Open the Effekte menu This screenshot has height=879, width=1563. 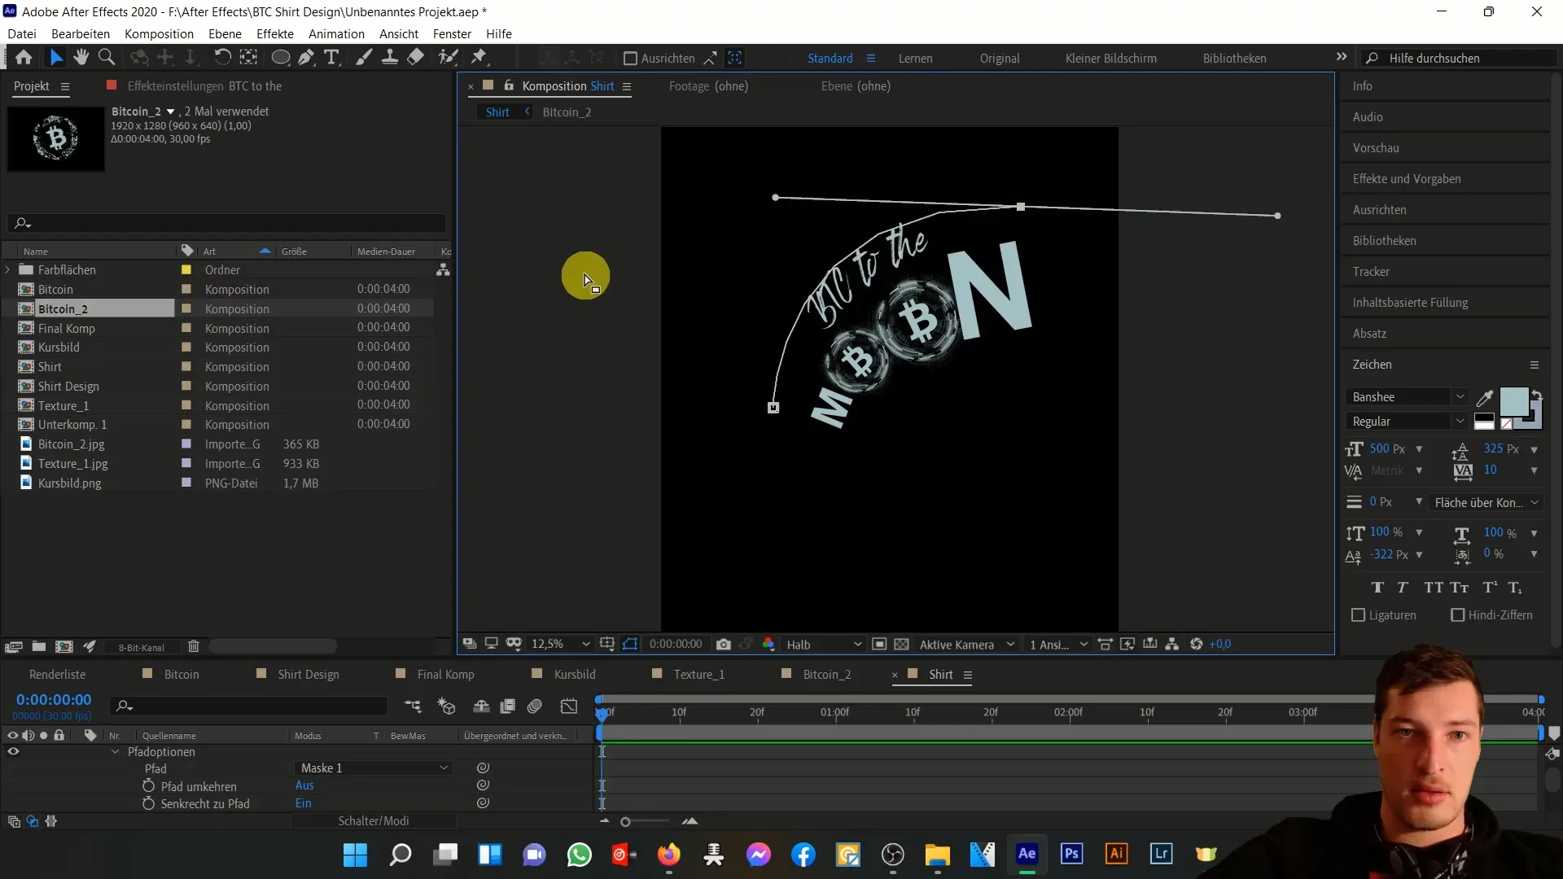coord(274,33)
